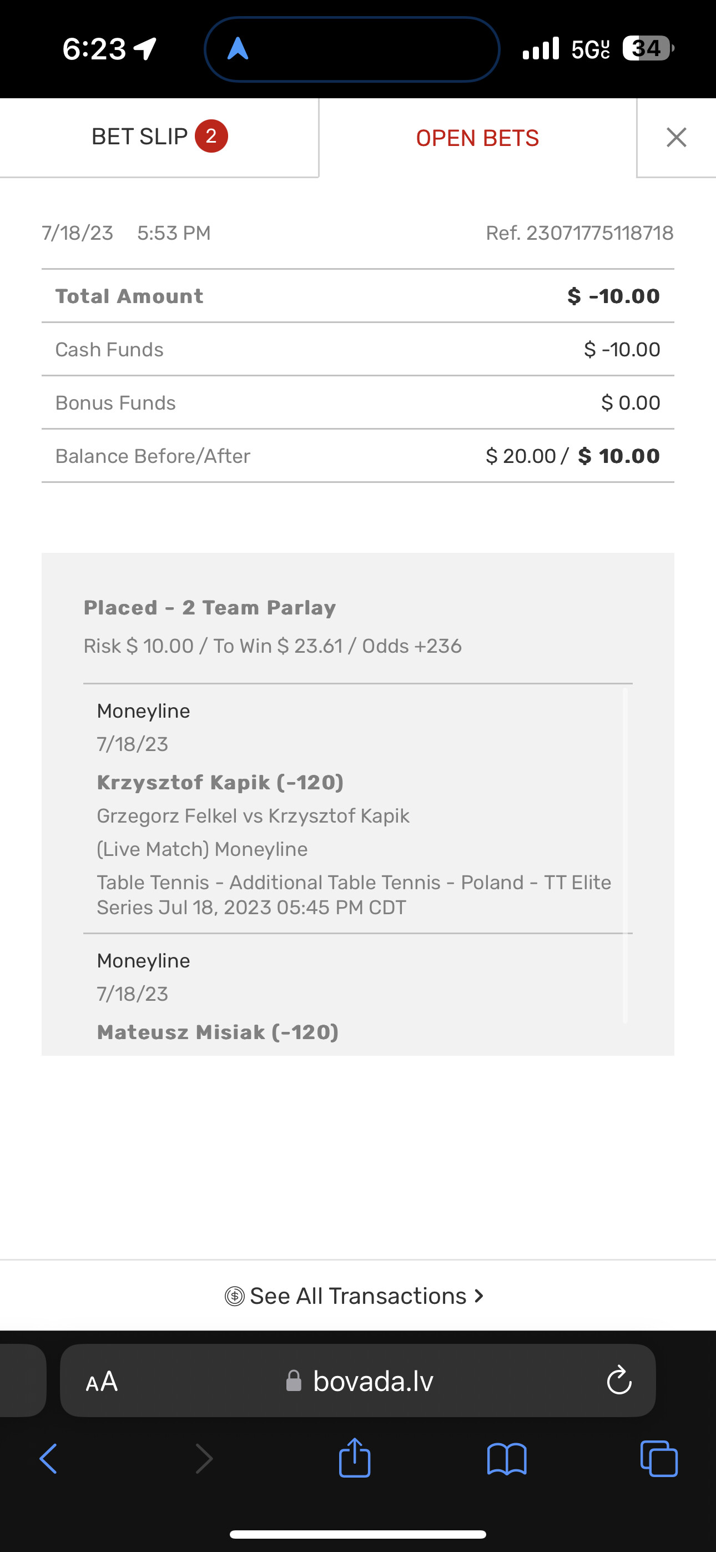The height and width of the screenshot is (1552, 716).
Task: Click the dollar coin transactions icon
Action: pyautogui.click(x=234, y=1296)
